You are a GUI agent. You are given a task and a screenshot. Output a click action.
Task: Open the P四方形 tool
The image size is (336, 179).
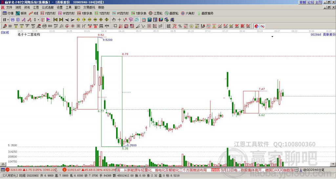48,13
